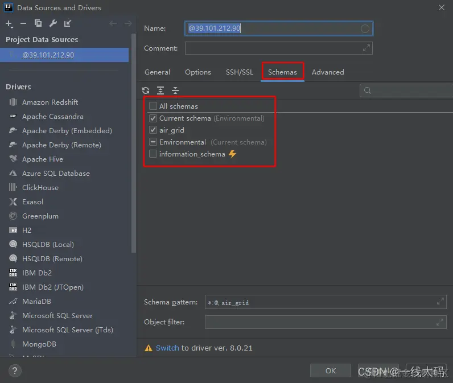Open the Options tab

(198, 72)
